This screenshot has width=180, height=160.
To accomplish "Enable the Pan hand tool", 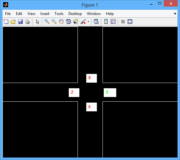I will [x=61, y=22].
